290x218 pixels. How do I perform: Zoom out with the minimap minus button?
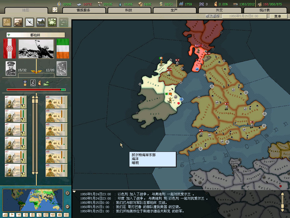67,207
